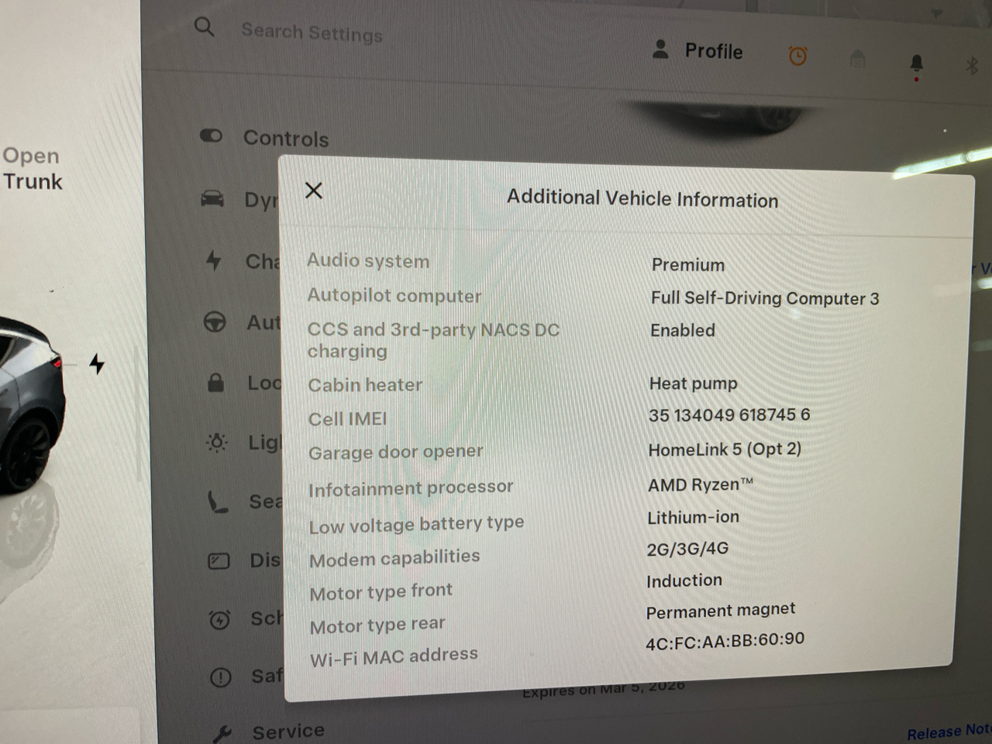Screen dimensions: 992x744
Task: Tap the Seats icon in sidebar
Action: point(218,502)
